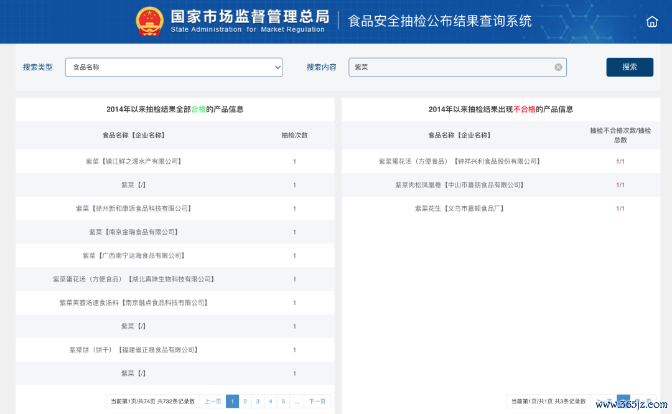
Task: Click 1/1 ratio for 紫菜肉松凤凰卷 row
Action: [620, 185]
